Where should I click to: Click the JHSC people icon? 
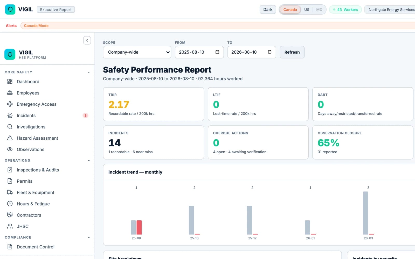click(10, 226)
